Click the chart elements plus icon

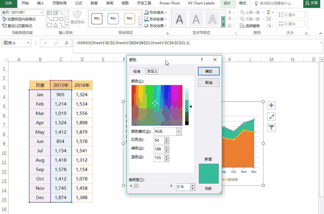point(271,105)
